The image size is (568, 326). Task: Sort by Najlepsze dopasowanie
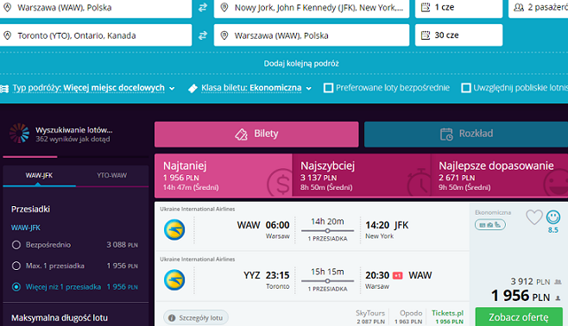[x=499, y=175]
